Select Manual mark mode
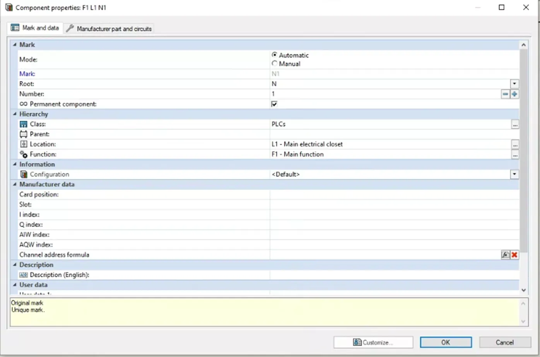Viewport: 540px width, 357px height. [x=274, y=63]
